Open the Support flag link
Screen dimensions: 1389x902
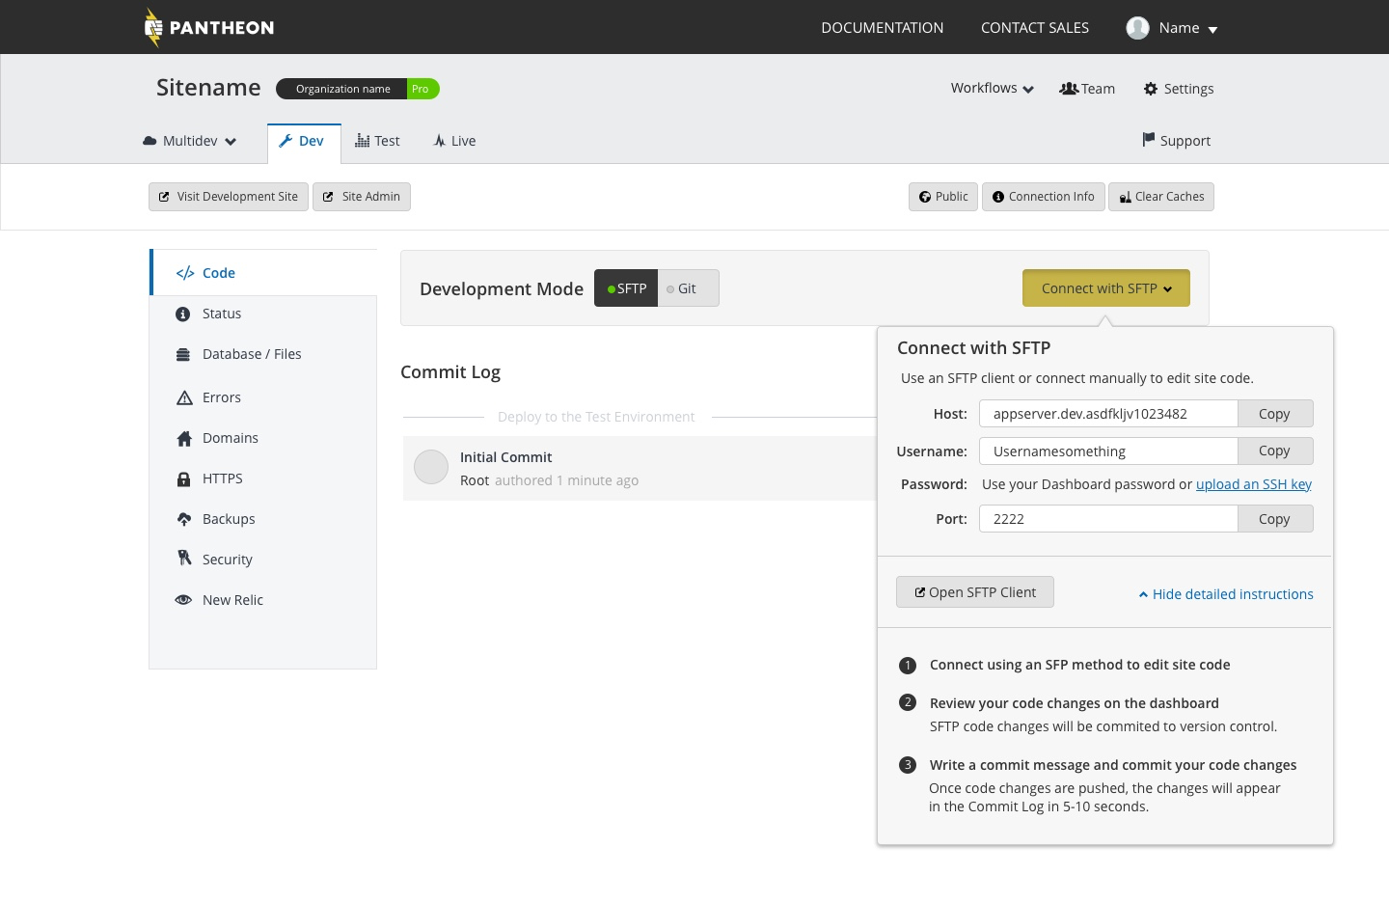[x=1176, y=141]
